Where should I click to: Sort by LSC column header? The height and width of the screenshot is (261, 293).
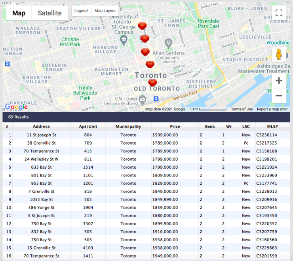246,126
